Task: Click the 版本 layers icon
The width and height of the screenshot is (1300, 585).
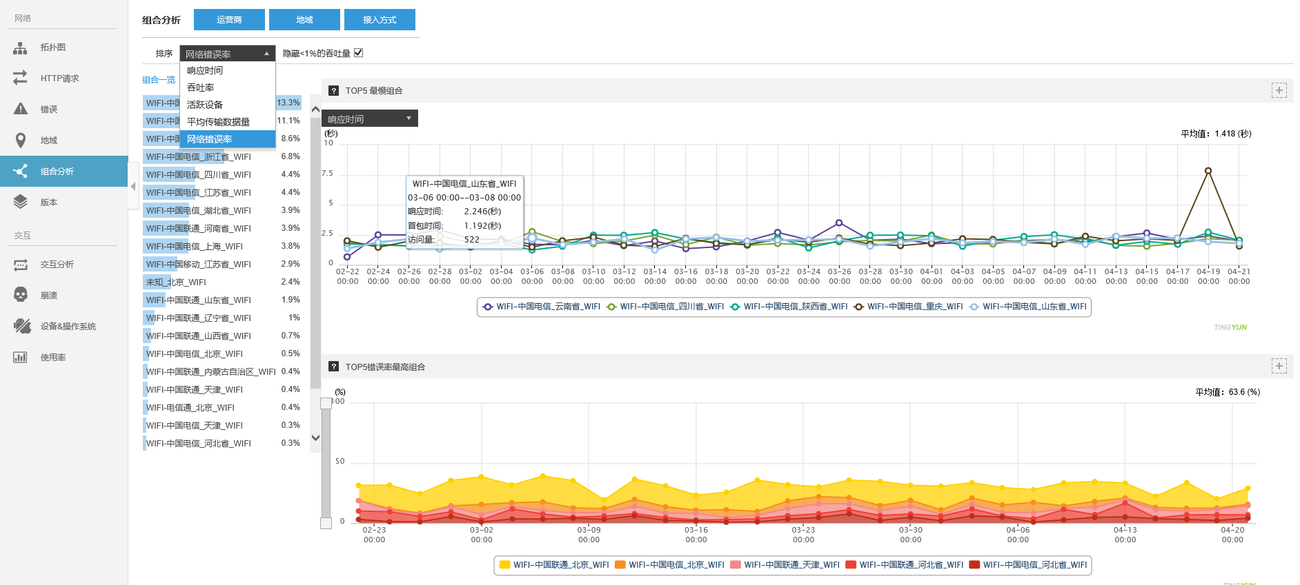Action: point(21,202)
